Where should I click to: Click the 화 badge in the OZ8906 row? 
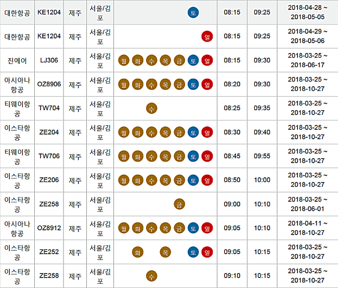[x=137, y=84]
